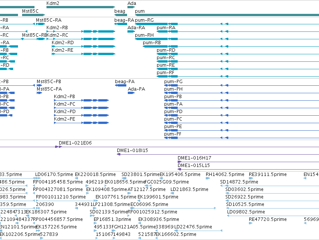Select the DME1-021E06 clone label

point(75,143)
